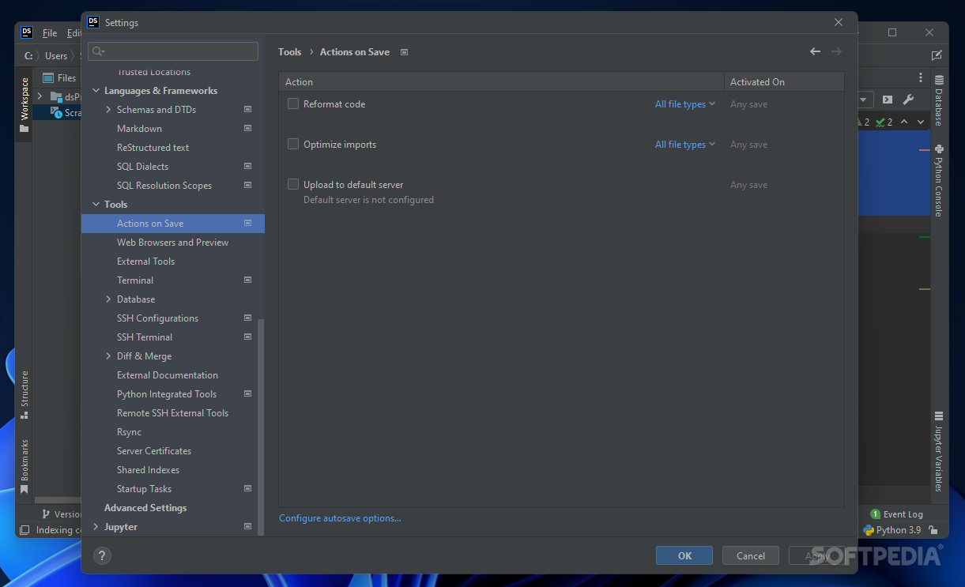The width and height of the screenshot is (965, 587).
Task: Click the forward arrow in Settings header
Action: pyautogui.click(x=836, y=51)
